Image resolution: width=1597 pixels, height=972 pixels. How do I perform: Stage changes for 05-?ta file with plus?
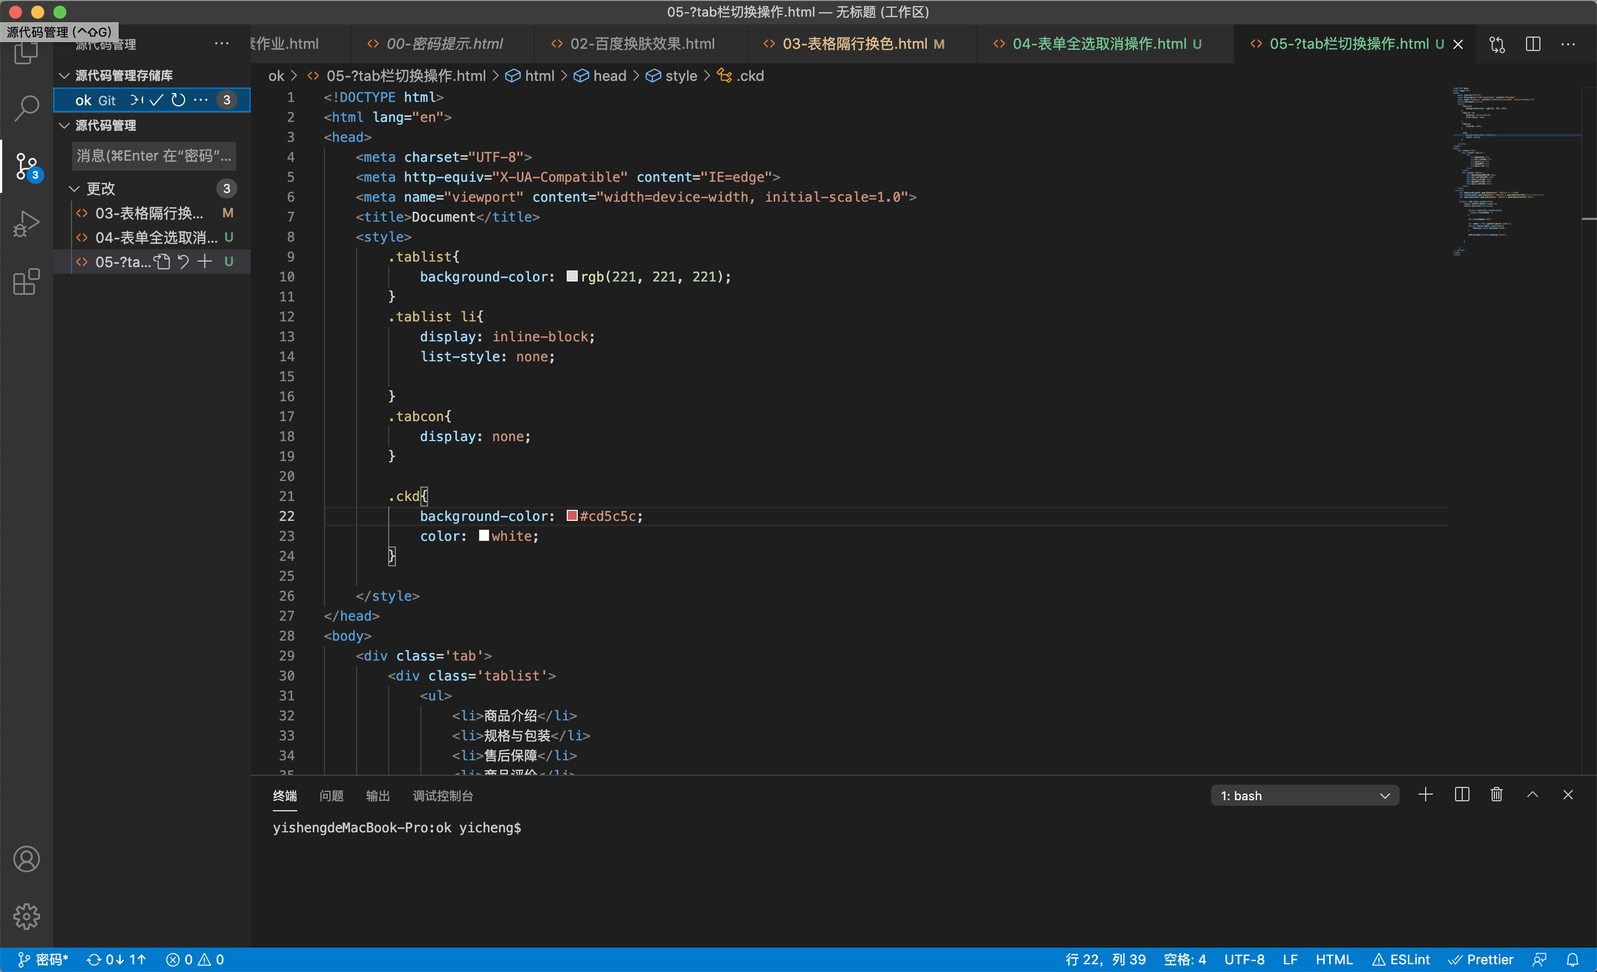click(x=205, y=262)
